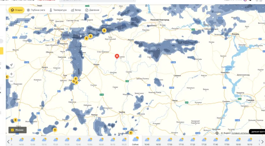Viewport: 265px width, 146px height.
Task: Switch to Глубина снега layer
Action: coord(36,10)
